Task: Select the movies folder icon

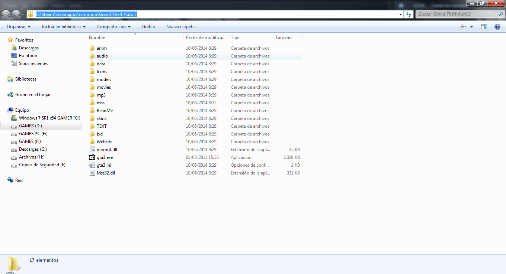Action: point(92,87)
